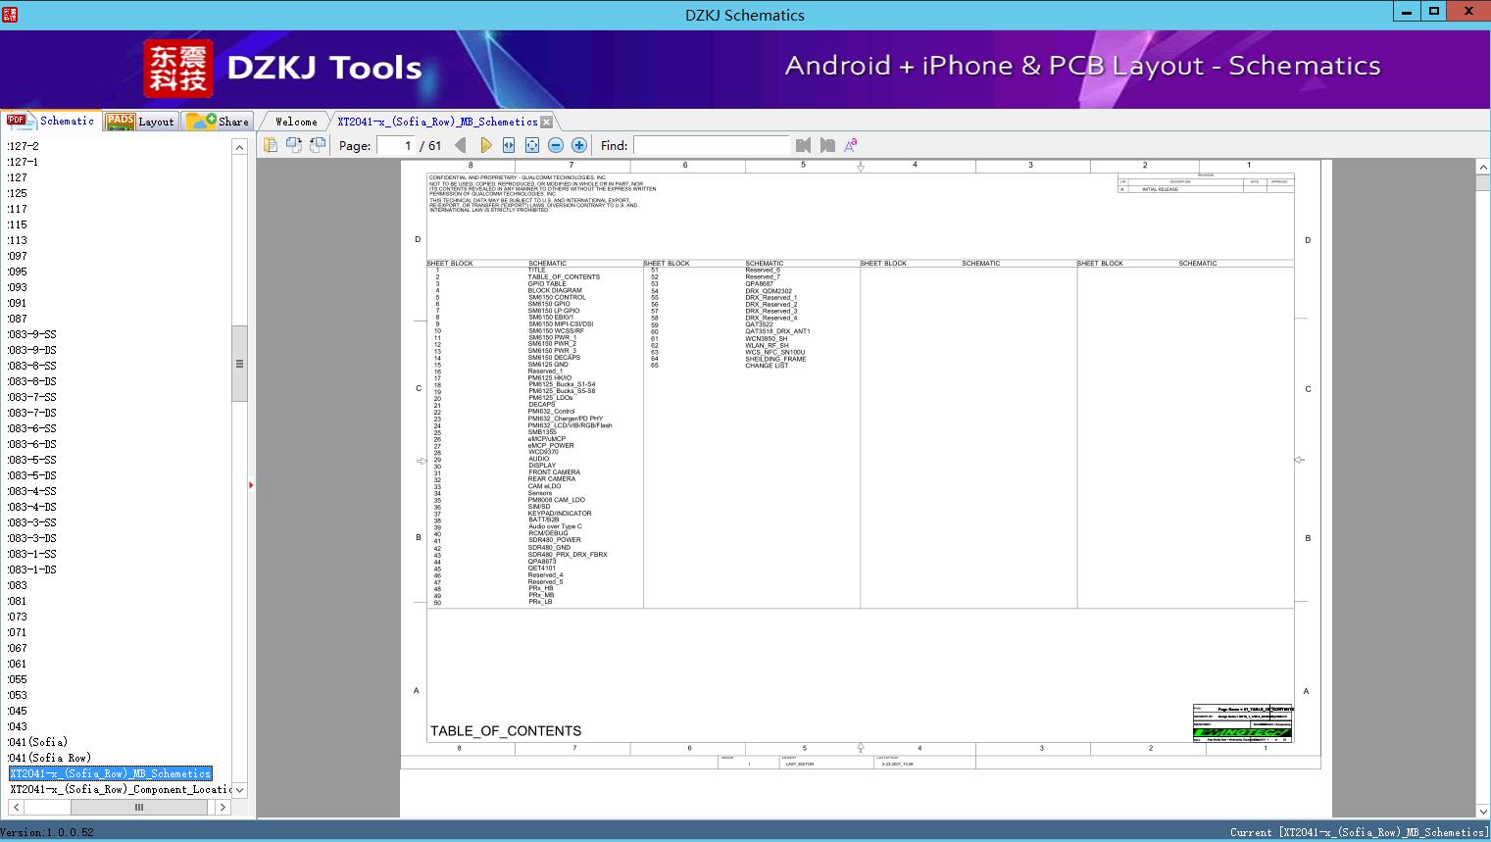Viewport: 1491px width, 842px height.
Task: Select tree item :055
Action: pyautogui.click(x=18, y=679)
